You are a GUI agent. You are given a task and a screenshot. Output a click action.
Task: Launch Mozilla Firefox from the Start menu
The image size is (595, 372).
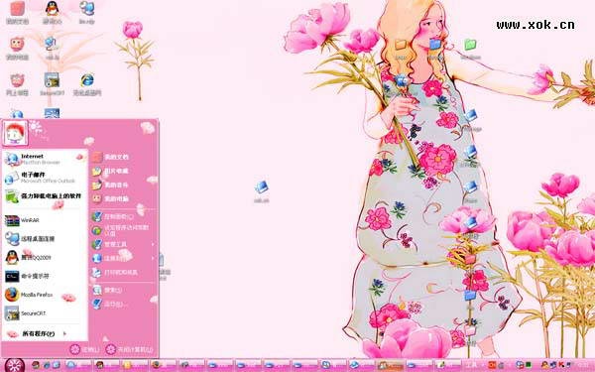45,295
